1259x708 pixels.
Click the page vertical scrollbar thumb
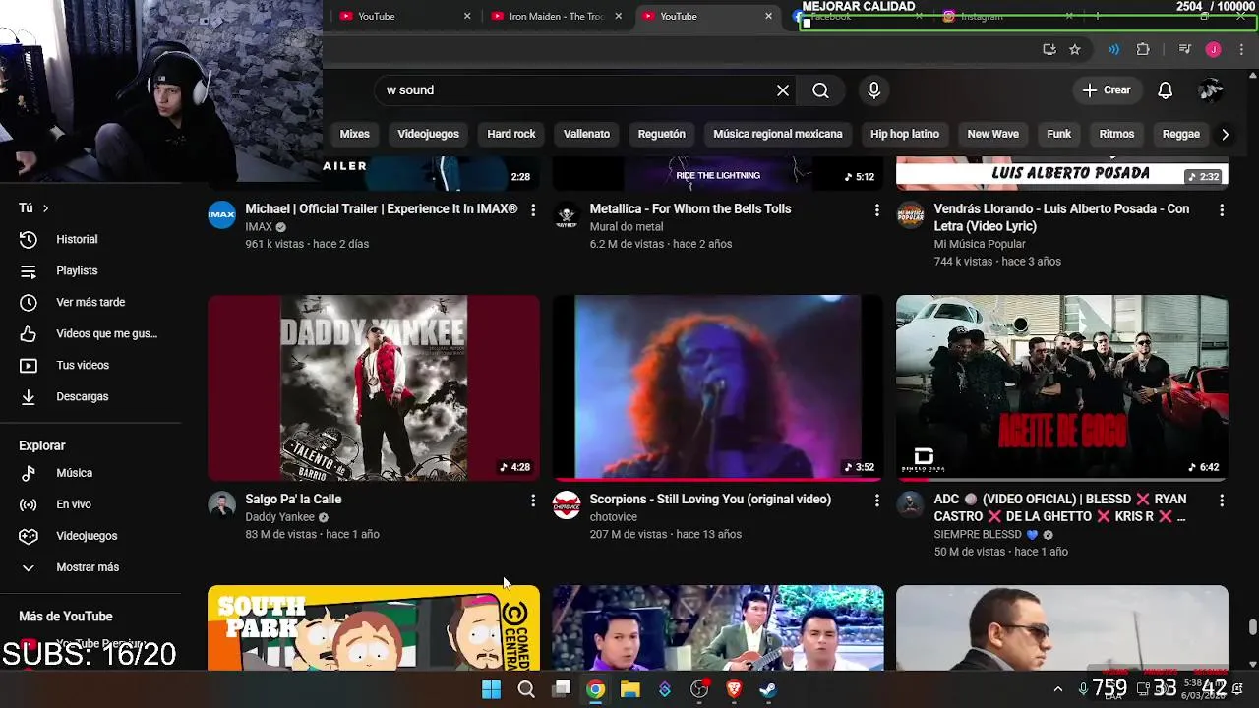[x=1252, y=627]
